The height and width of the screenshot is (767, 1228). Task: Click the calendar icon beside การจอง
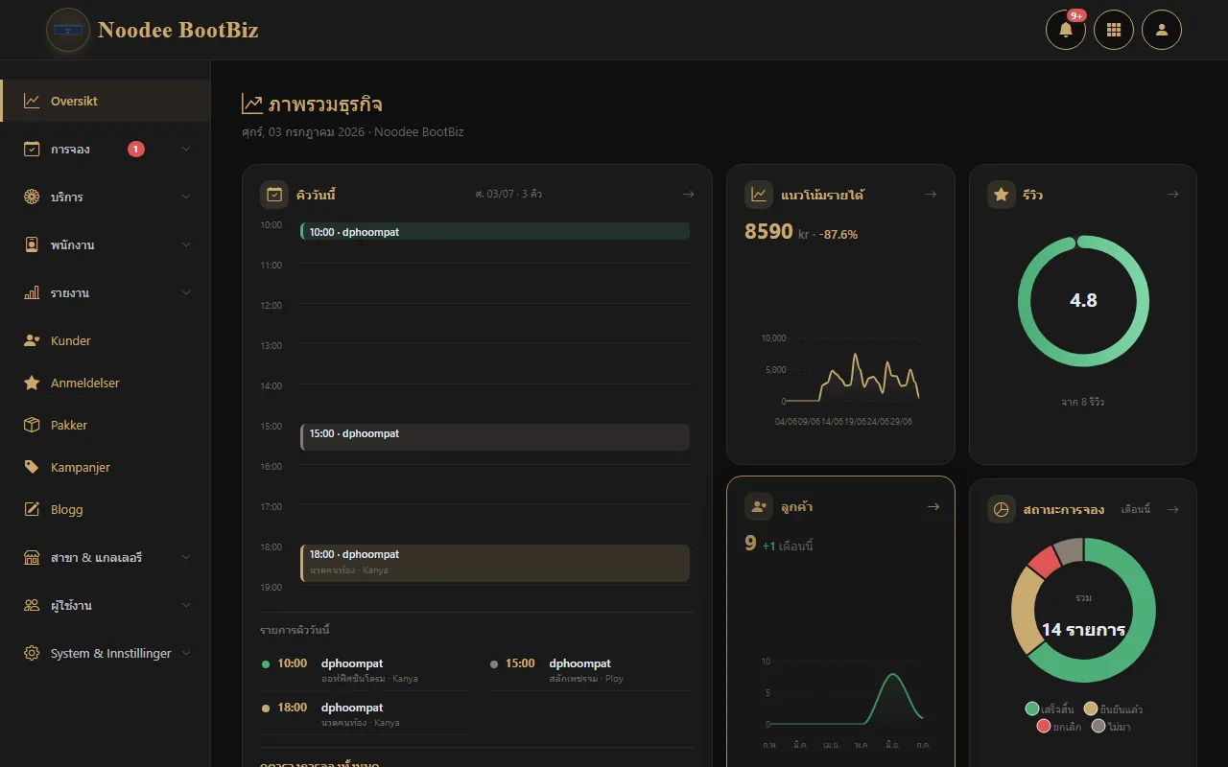pyautogui.click(x=32, y=149)
